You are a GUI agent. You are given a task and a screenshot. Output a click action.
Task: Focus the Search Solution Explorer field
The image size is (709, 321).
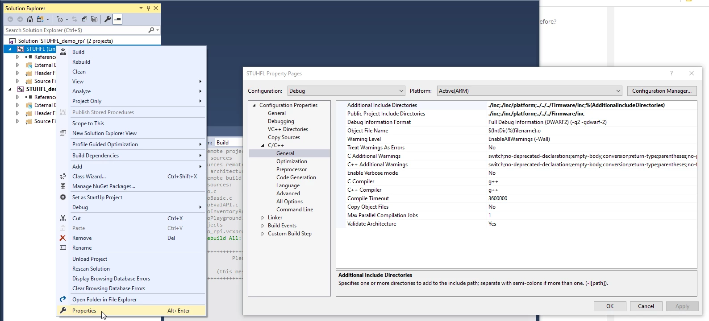[x=76, y=30]
